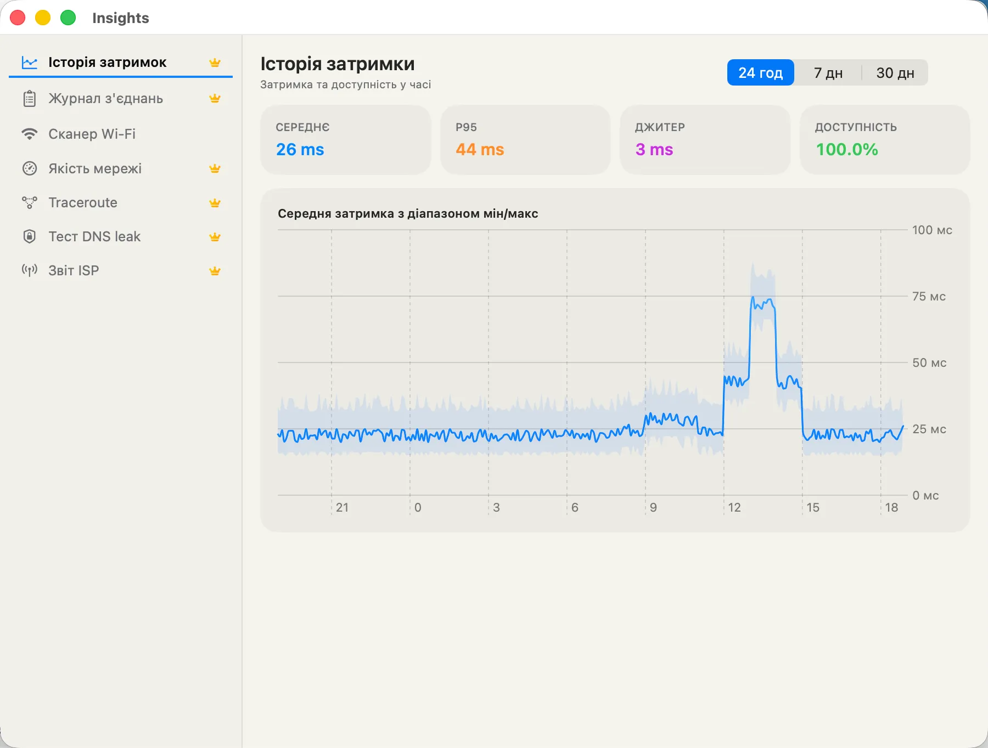Click the crown badge next to Історія затримок
This screenshot has height=748, width=988.
[x=215, y=63]
